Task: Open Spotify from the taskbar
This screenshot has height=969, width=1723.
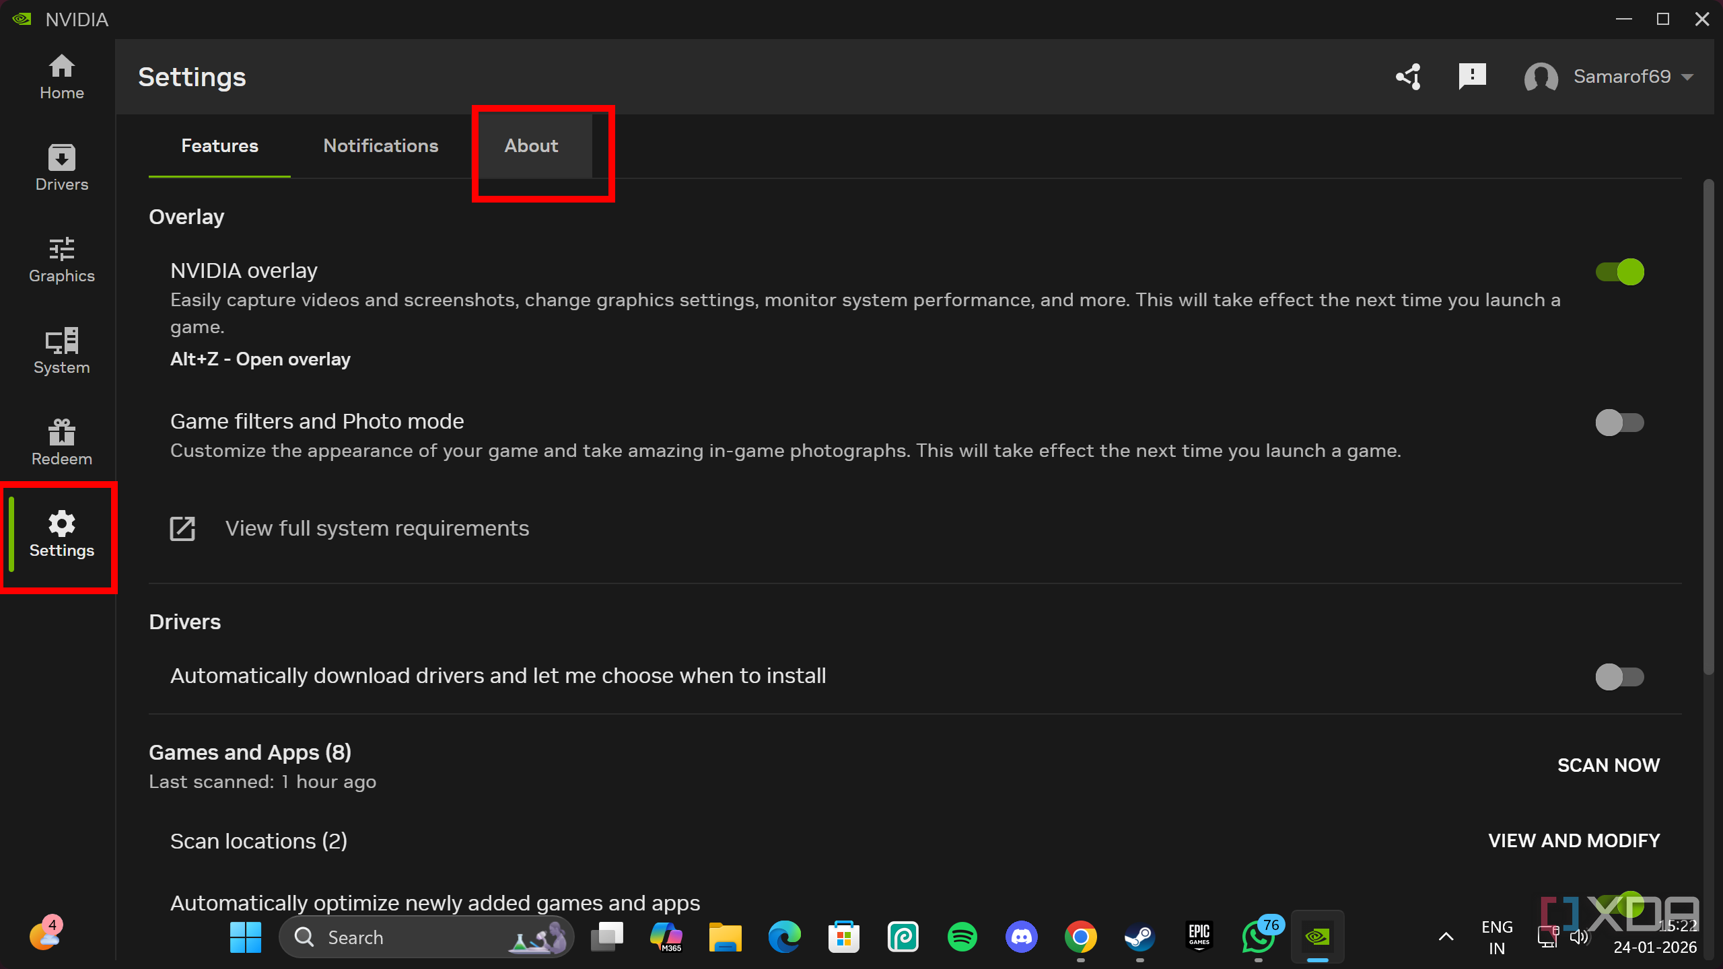Action: coord(962,937)
